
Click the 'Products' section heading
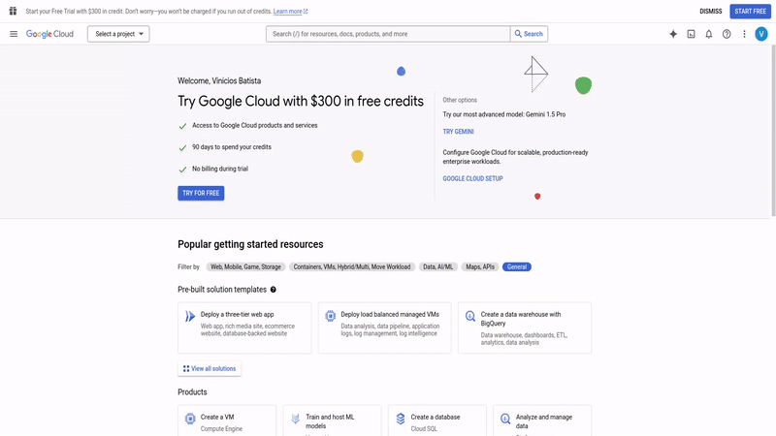(x=192, y=392)
